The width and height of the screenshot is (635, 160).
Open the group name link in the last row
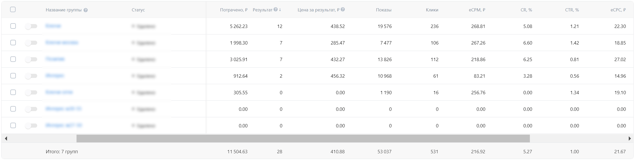click(64, 125)
